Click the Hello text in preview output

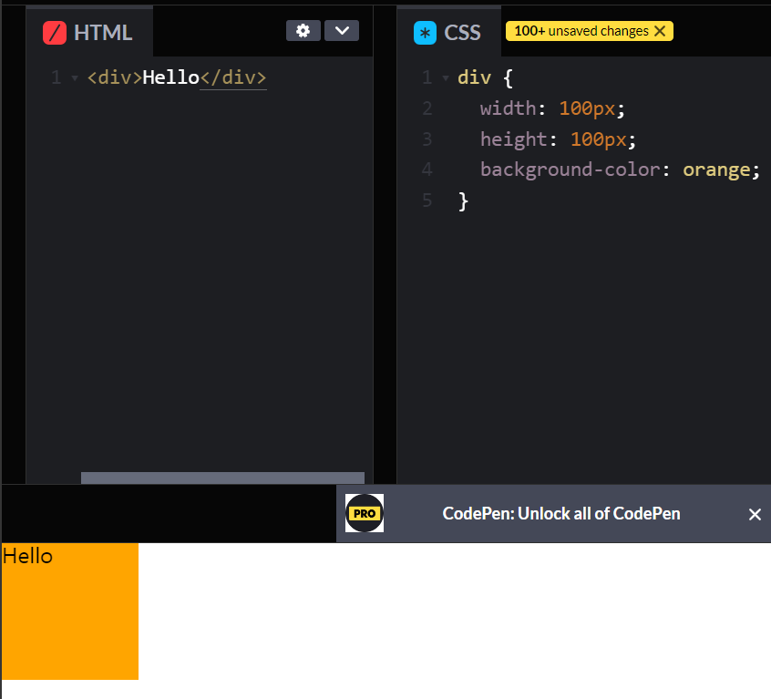pyautogui.click(x=27, y=557)
